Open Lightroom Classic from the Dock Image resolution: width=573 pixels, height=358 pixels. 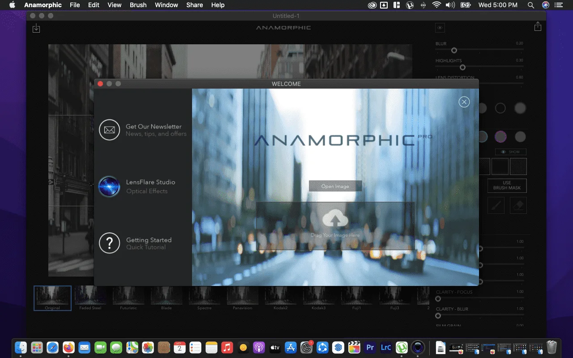[386, 347]
